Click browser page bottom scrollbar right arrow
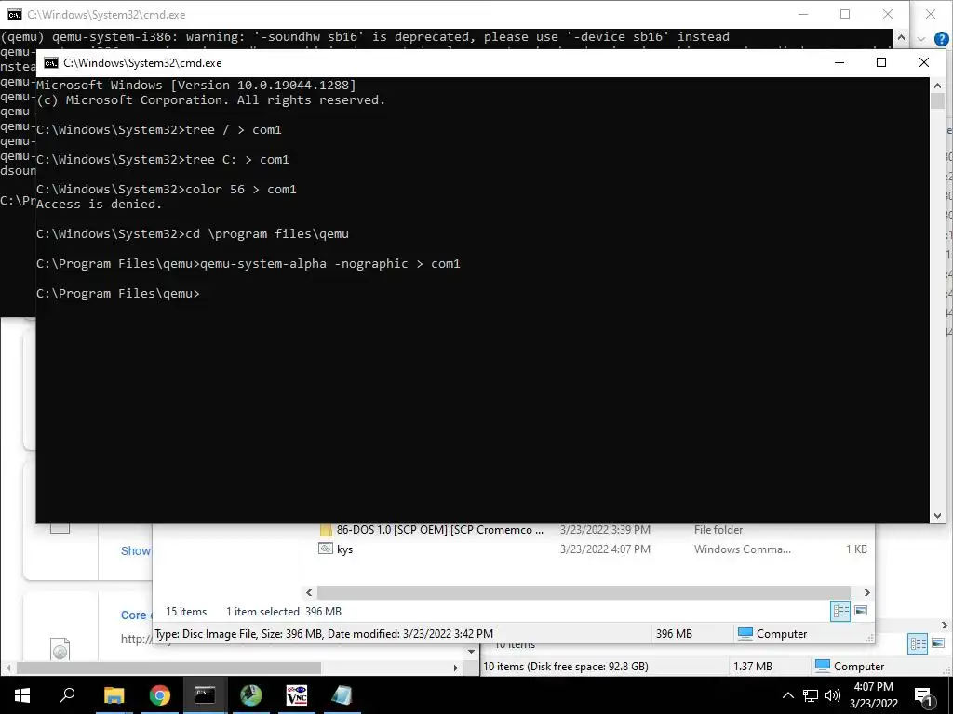Screen dimensions: 953x714 pos(456,668)
